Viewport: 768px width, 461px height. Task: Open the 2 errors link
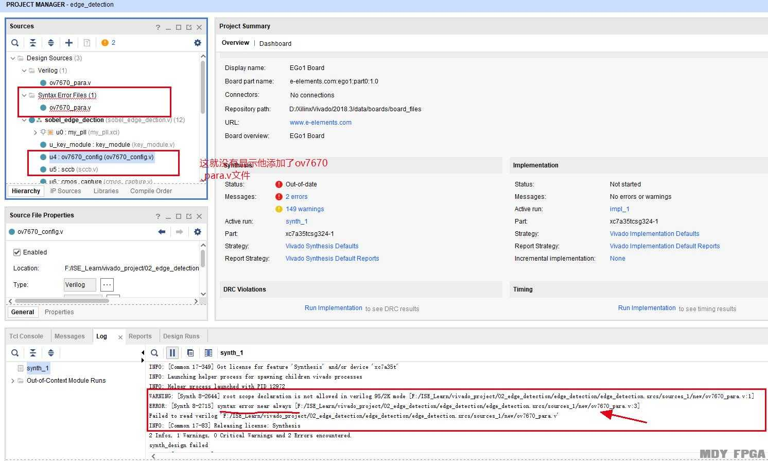click(x=296, y=197)
